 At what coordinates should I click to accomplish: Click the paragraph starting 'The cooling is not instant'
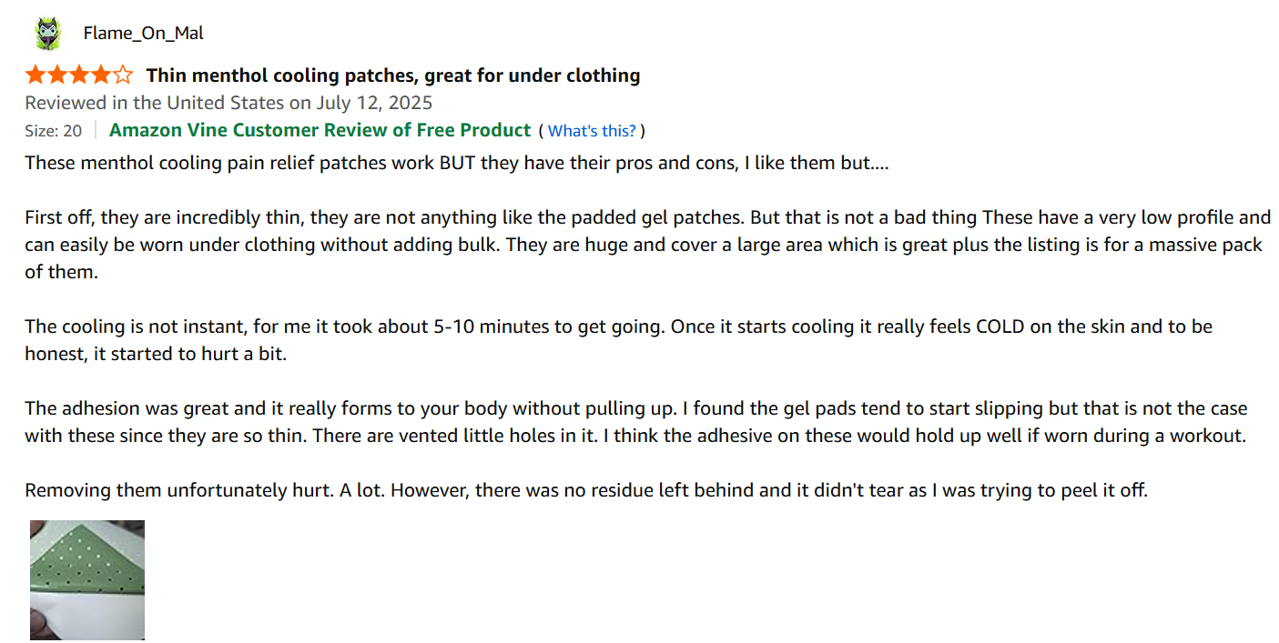618,340
